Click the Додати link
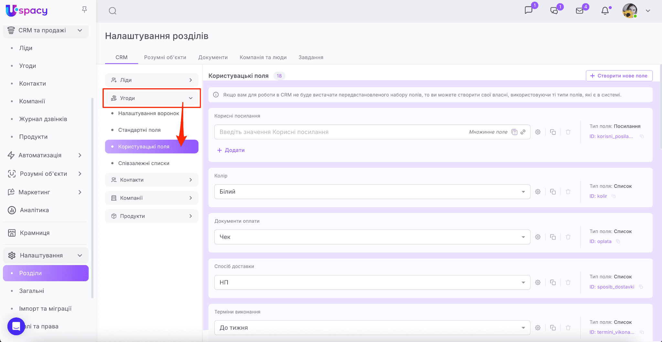Image resolution: width=662 pixels, height=342 pixels. (x=231, y=150)
